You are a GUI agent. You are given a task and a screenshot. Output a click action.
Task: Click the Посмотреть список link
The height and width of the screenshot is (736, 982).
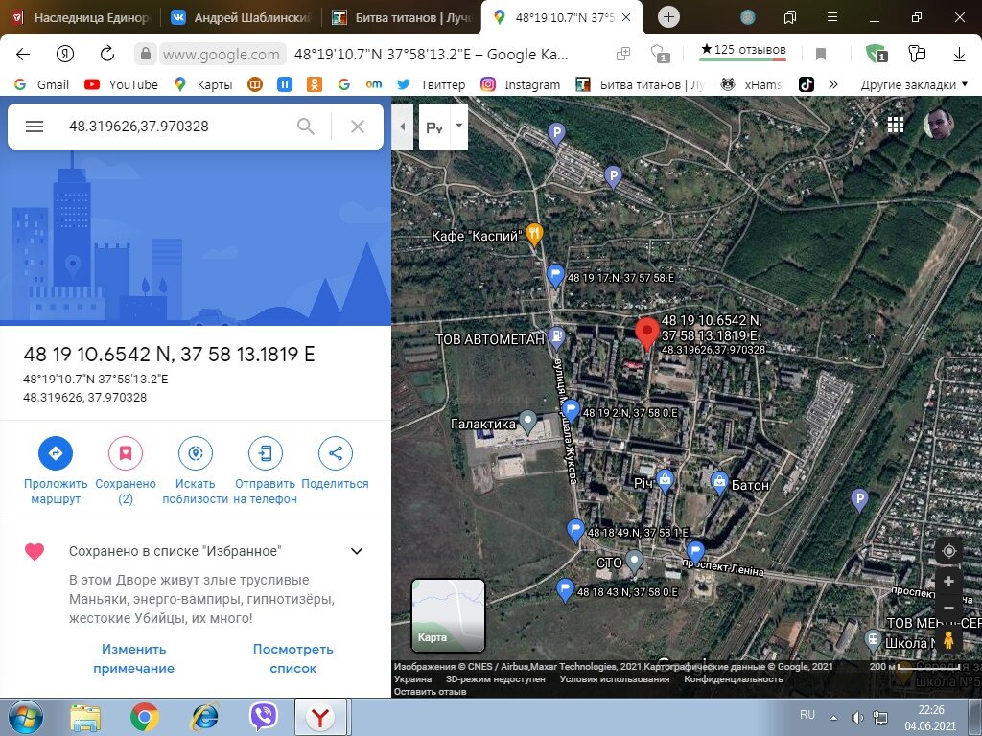coord(293,658)
